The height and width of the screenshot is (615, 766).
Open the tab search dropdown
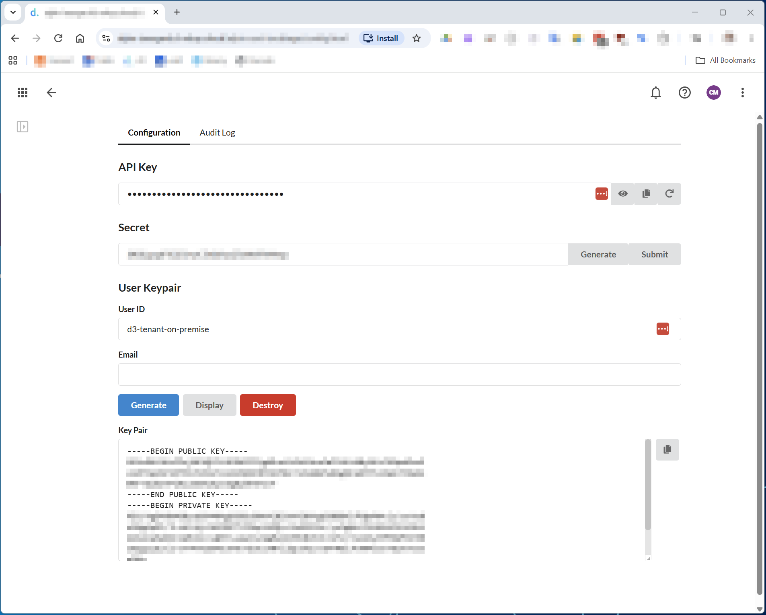tap(13, 12)
